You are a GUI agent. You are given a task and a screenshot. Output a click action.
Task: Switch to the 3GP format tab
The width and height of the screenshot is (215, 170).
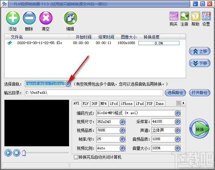(x=94, y=103)
